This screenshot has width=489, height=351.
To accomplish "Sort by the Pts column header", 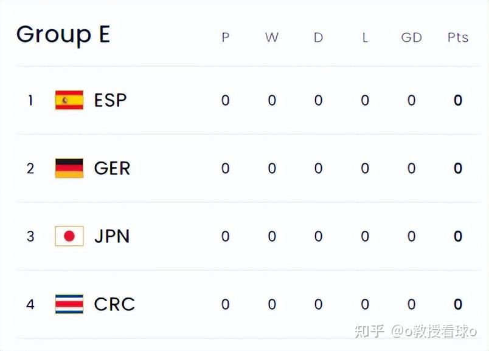I will coord(457,38).
